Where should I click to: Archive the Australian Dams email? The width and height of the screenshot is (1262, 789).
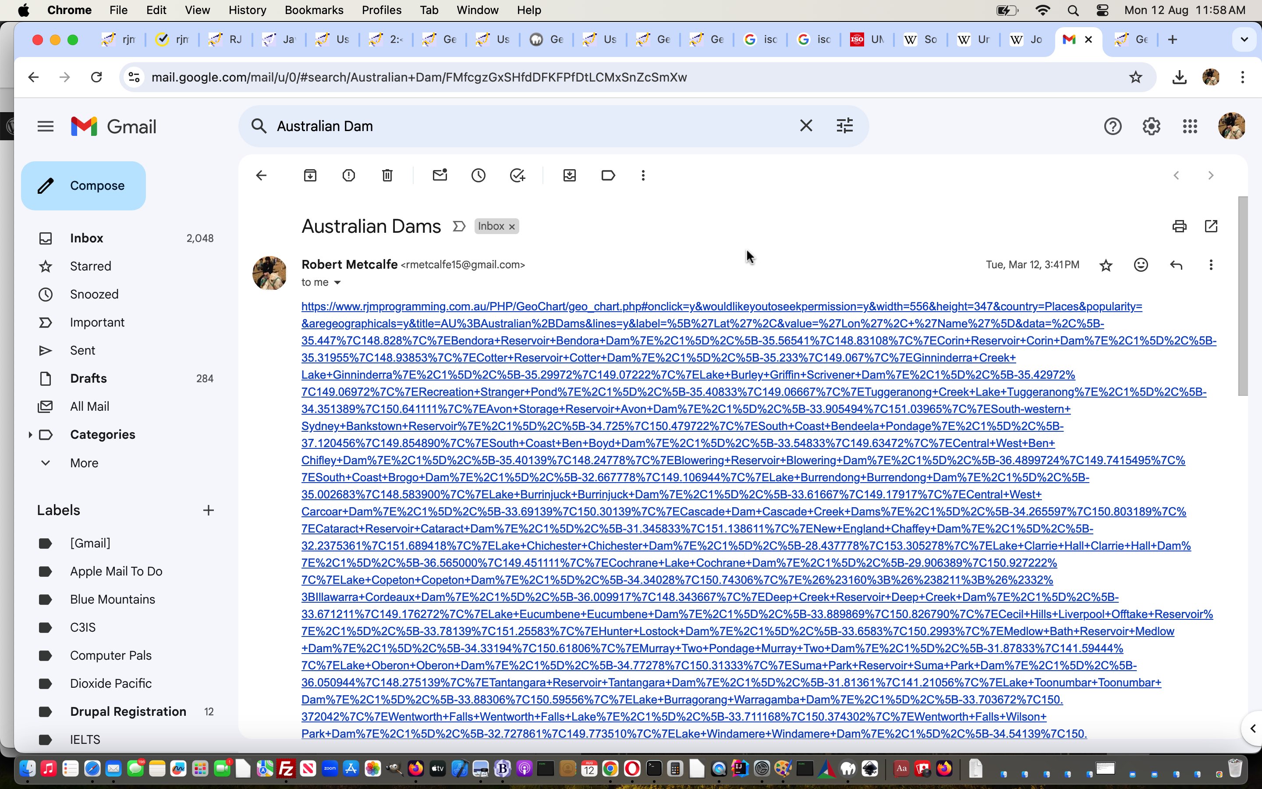click(x=310, y=175)
